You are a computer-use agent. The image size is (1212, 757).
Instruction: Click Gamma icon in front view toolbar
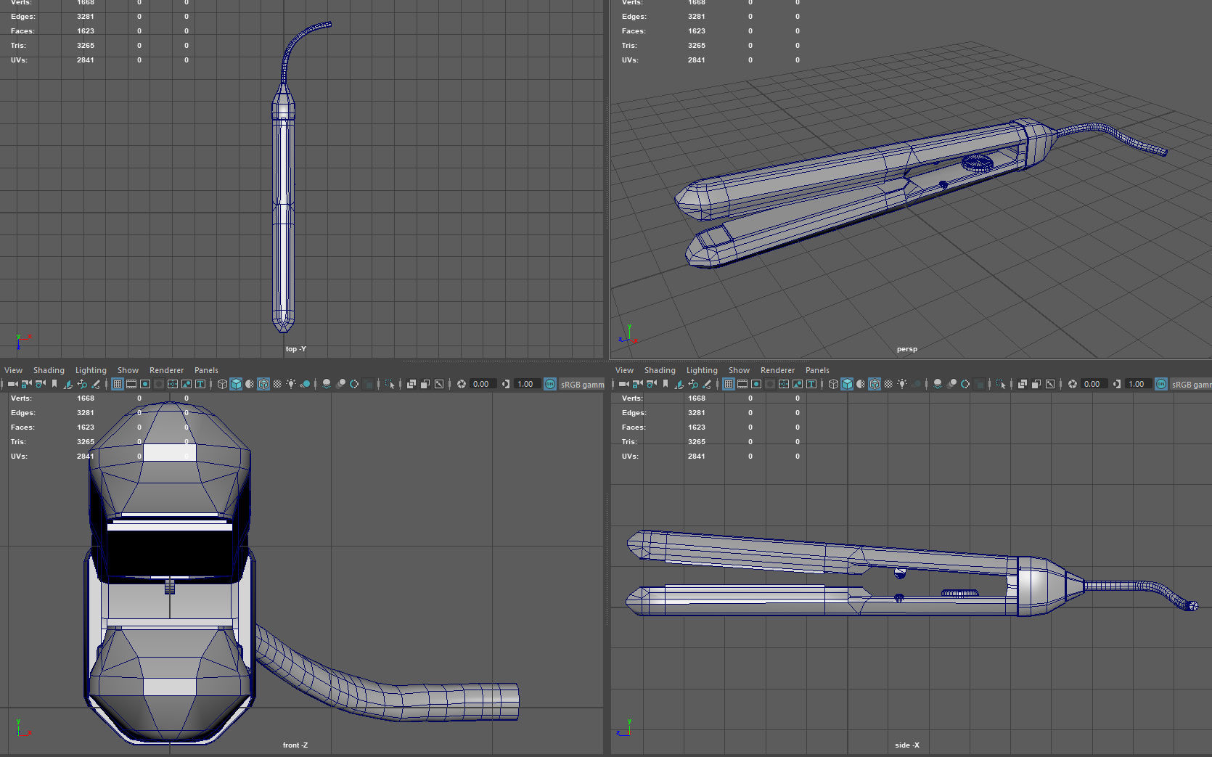pyautogui.click(x=506, y=384)
